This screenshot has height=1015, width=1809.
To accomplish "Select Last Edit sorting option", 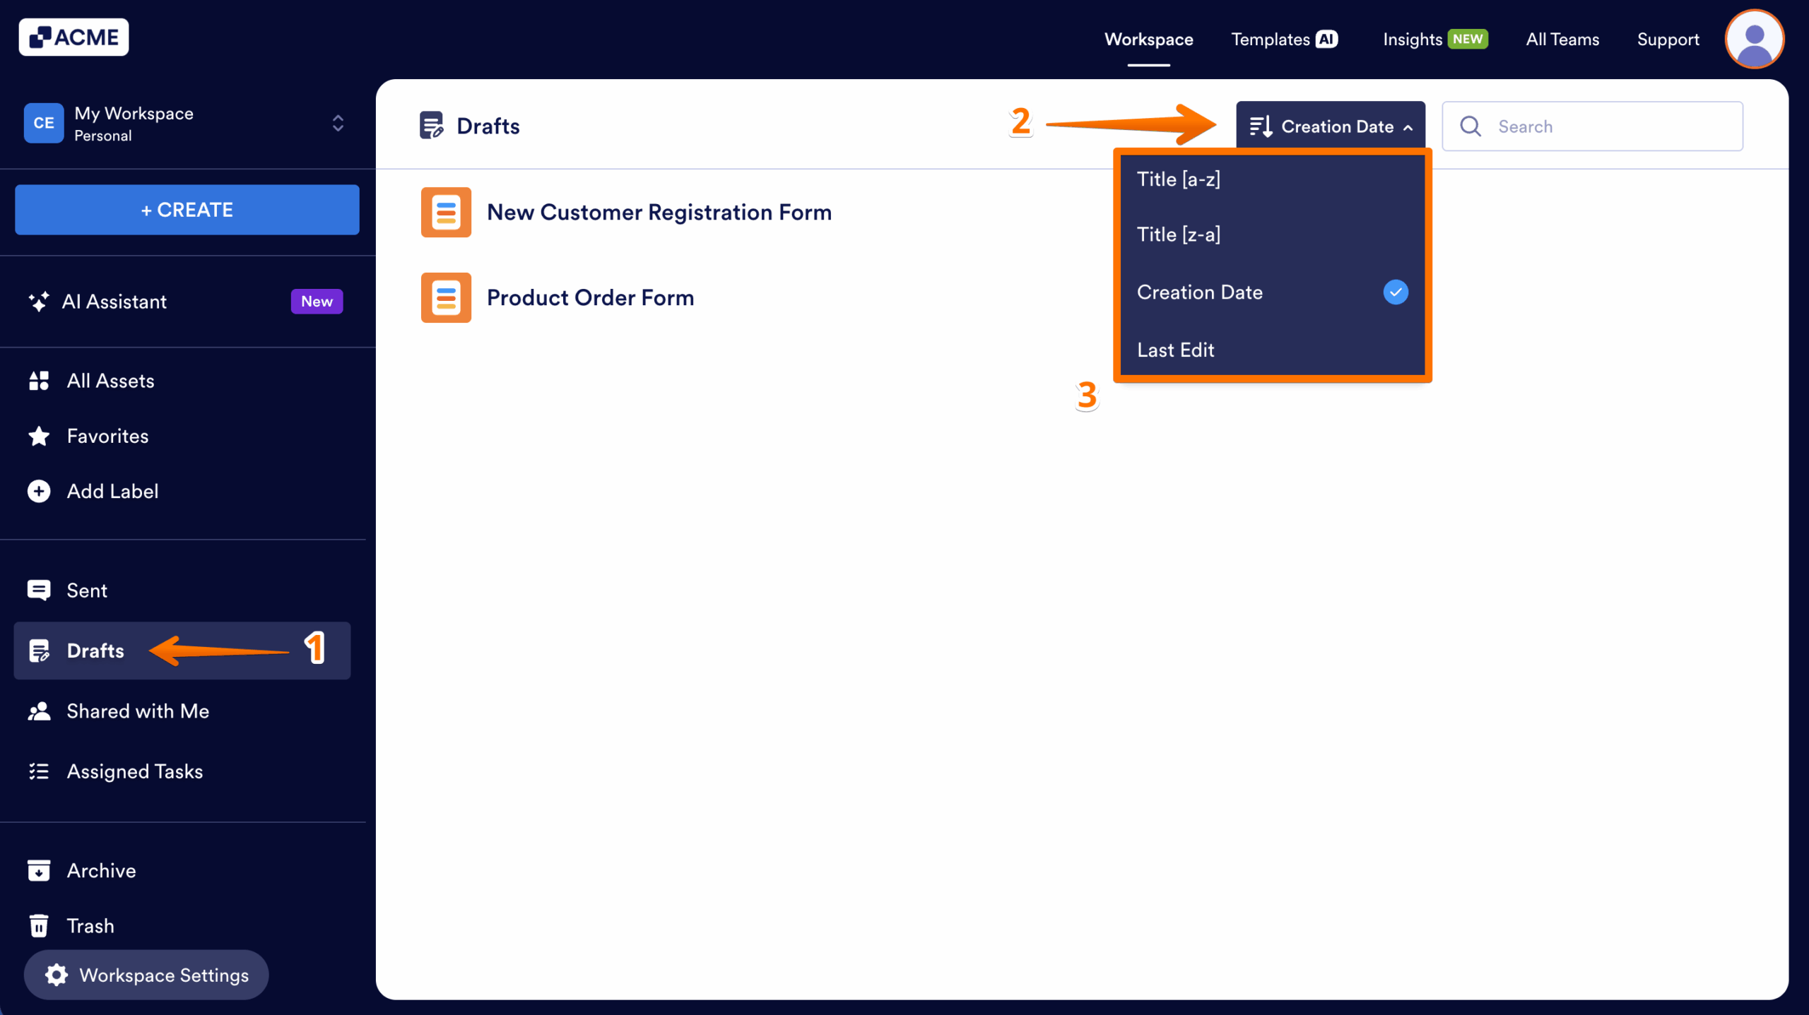I will 1175,350.
